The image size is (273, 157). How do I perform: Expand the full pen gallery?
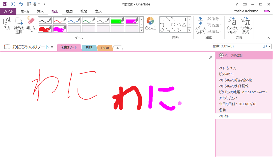coord(141,30)
